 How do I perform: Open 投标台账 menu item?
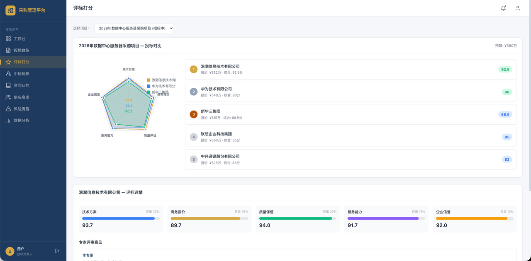pos(33,50)
